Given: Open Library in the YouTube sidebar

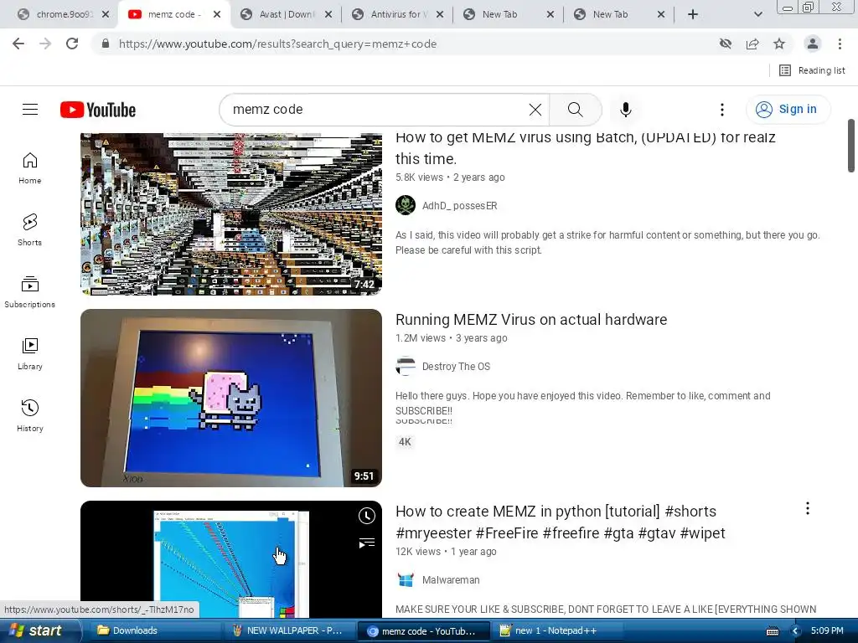Looking at the screenshot, I should (29, 354).
